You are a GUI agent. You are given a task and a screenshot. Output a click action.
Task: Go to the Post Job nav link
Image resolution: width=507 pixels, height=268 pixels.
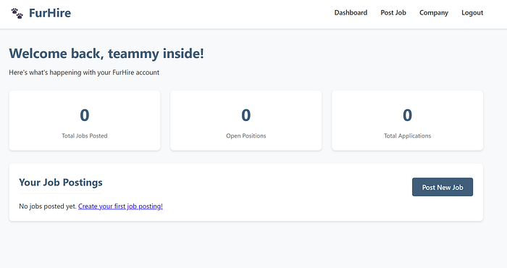coord(393,12)
